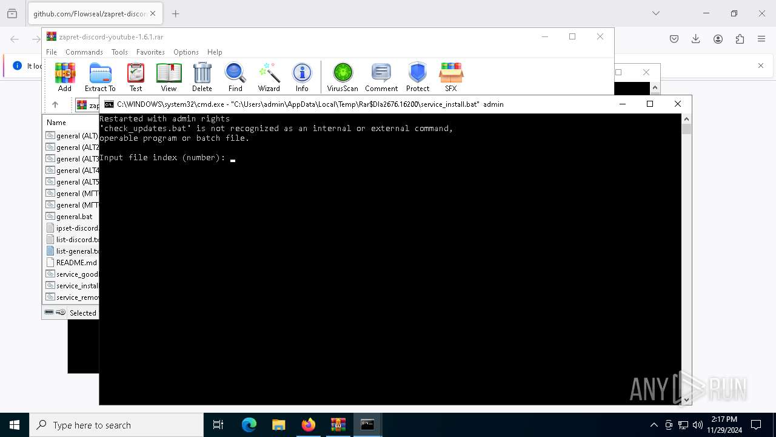Select general.bat in file list
The width and height of the screenshot is (776, 437).
pos(72,217)
